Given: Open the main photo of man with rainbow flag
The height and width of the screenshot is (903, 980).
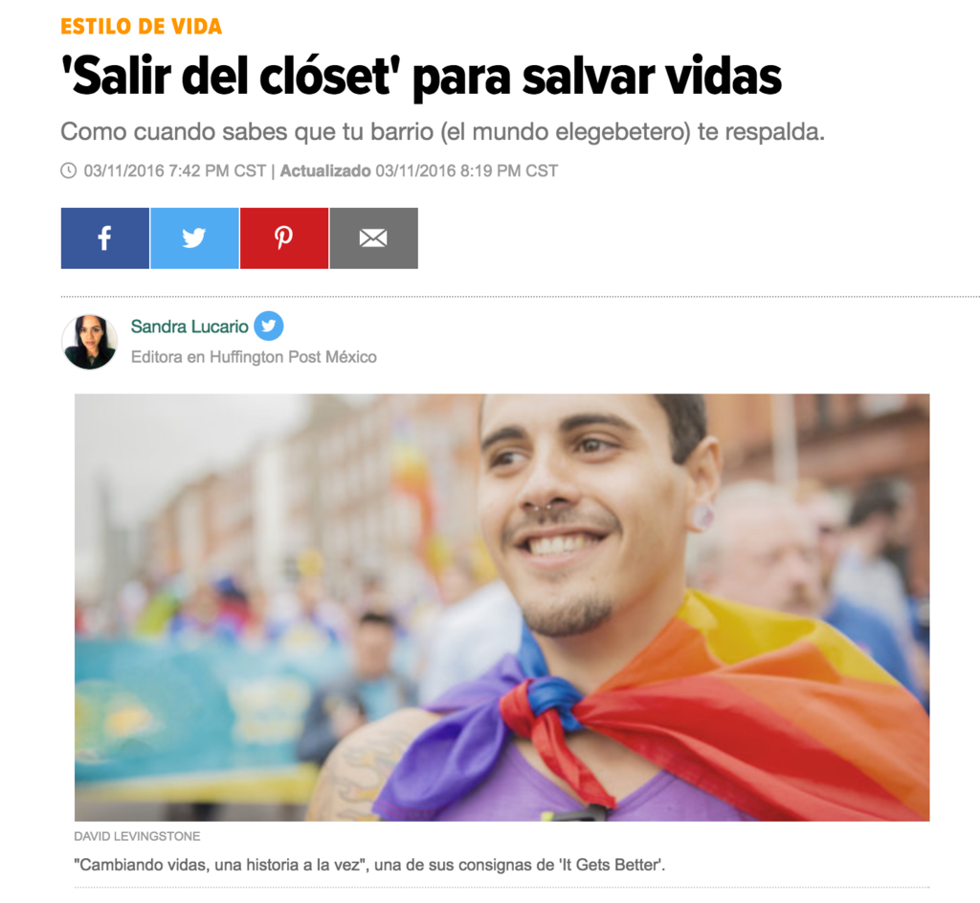Looking at the screenshot, I should (x=501, y=607).
